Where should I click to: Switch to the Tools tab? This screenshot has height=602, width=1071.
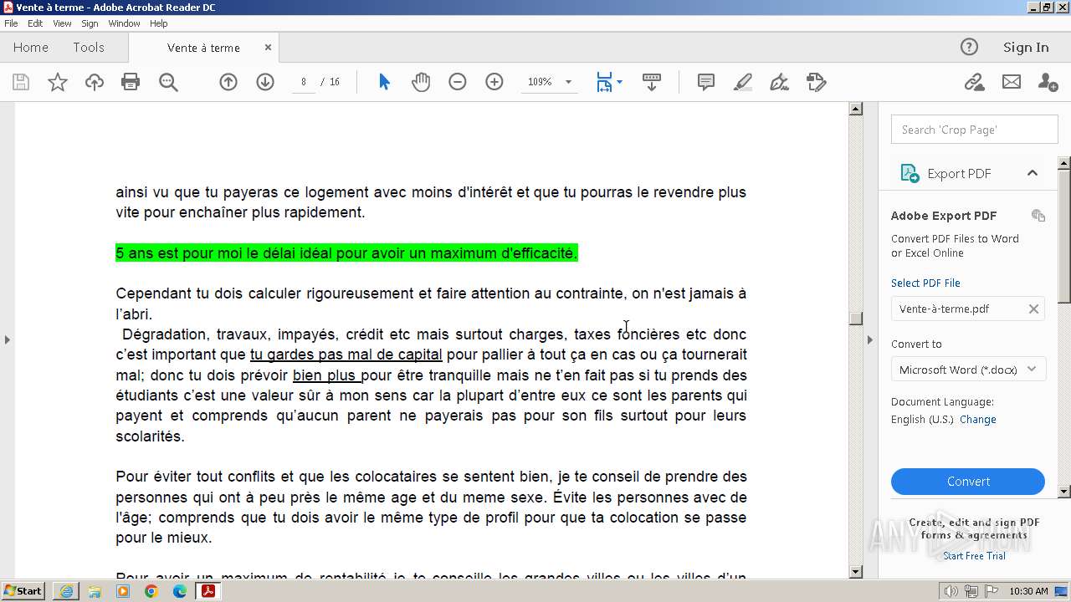89,48
